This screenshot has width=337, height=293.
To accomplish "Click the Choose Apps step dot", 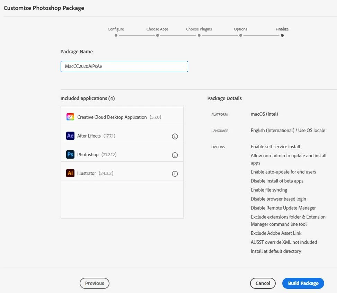I will 158,35.
